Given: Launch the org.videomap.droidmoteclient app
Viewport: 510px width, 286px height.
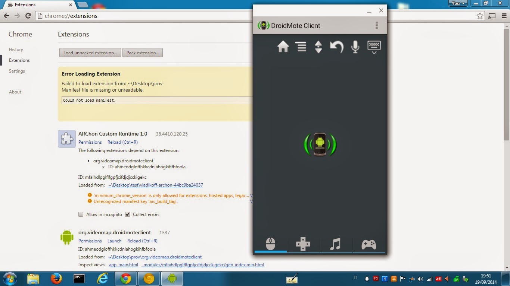Looking at the screenshot, I should pos(115,241).
